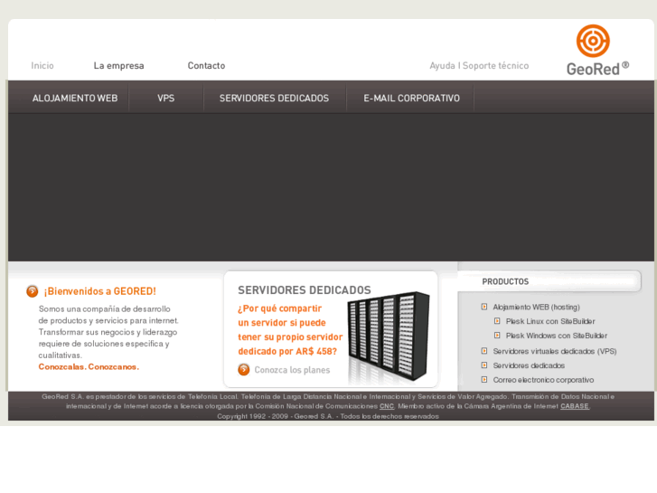Select the VPS tab
Viewport: 657px width, 493px height.
[x=166, y=99]
